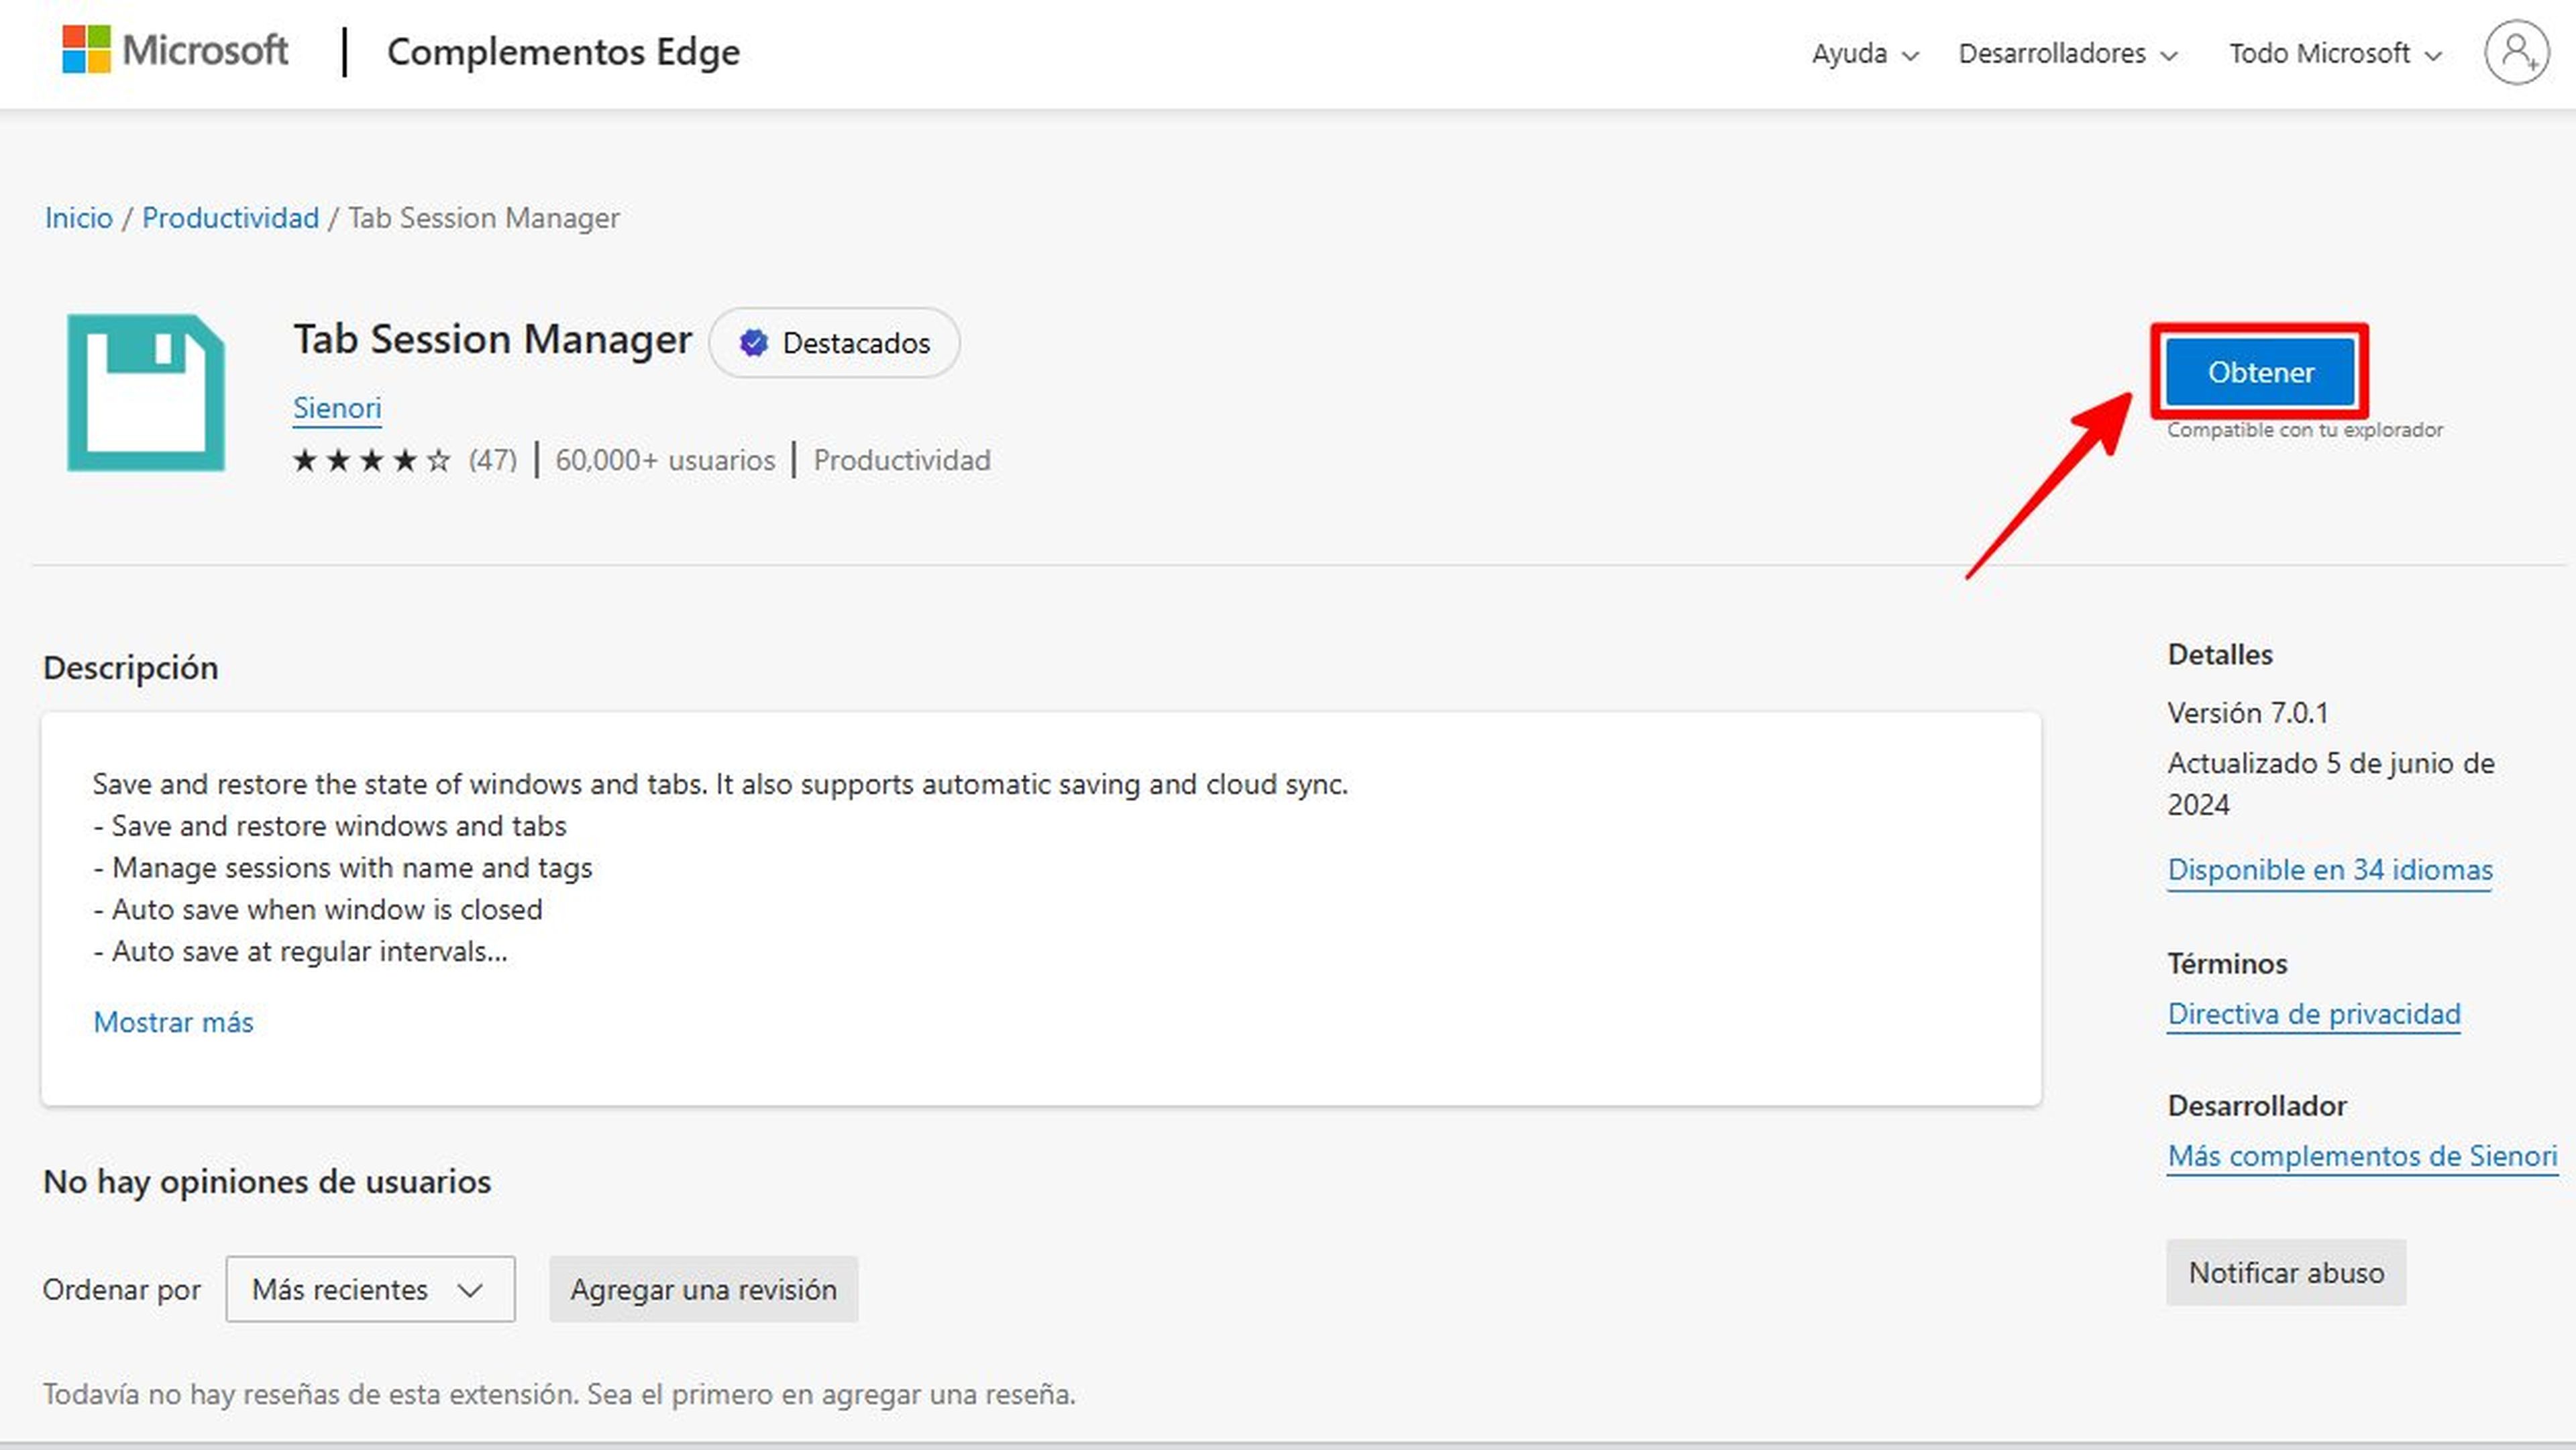
Task: Open Más complementos de Sienori link
Action: (x=2362, y=1156)
